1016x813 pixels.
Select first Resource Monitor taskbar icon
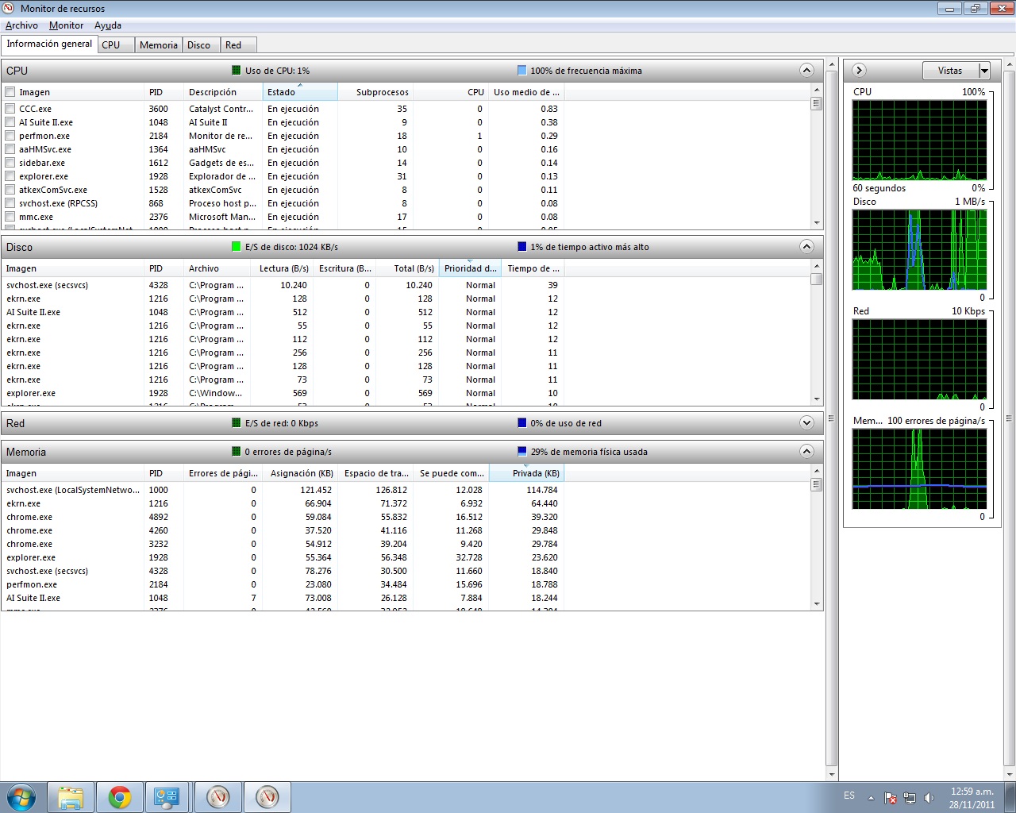click(218, 797)
